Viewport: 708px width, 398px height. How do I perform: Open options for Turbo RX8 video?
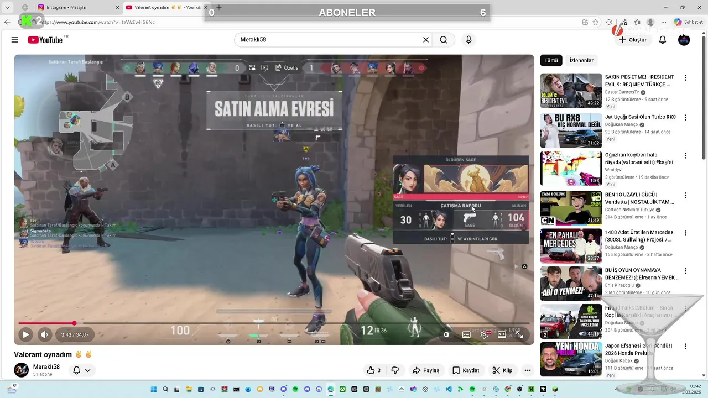(685, 118)
